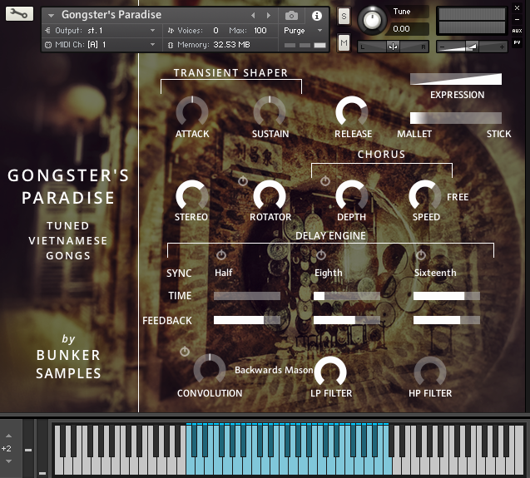This screenshot has height=478, width=530.
Task: Click the Max voices value 100
Action: pos(260,31)
